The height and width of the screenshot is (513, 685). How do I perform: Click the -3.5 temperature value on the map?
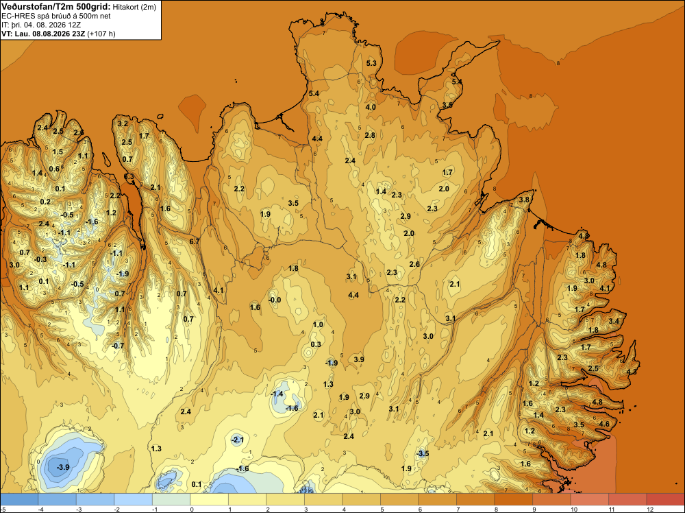(x=423, y=453)
